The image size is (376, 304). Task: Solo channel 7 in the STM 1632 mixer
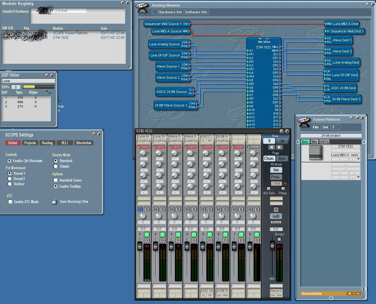tap(241, 209)
